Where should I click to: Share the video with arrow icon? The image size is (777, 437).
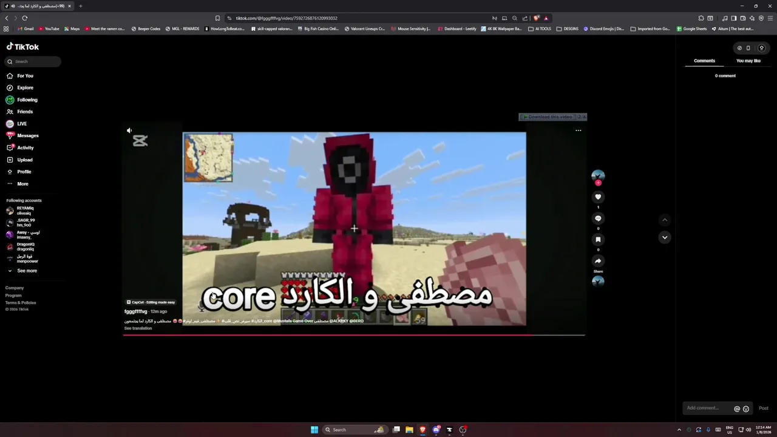598,261
